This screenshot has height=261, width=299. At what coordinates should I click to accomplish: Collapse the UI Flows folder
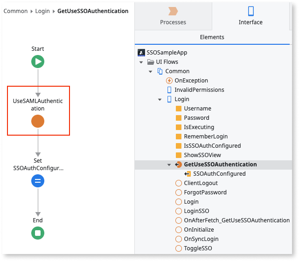point(141,62)
